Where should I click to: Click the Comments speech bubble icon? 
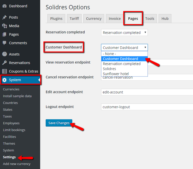(5, 43)
